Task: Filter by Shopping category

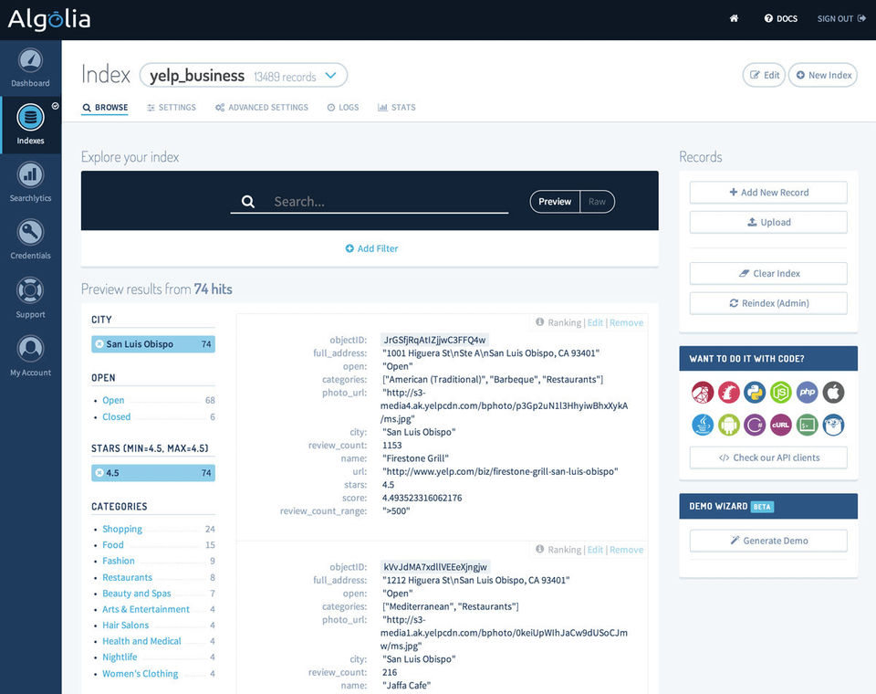Action: pyautogui.click(x=121, y=529)
